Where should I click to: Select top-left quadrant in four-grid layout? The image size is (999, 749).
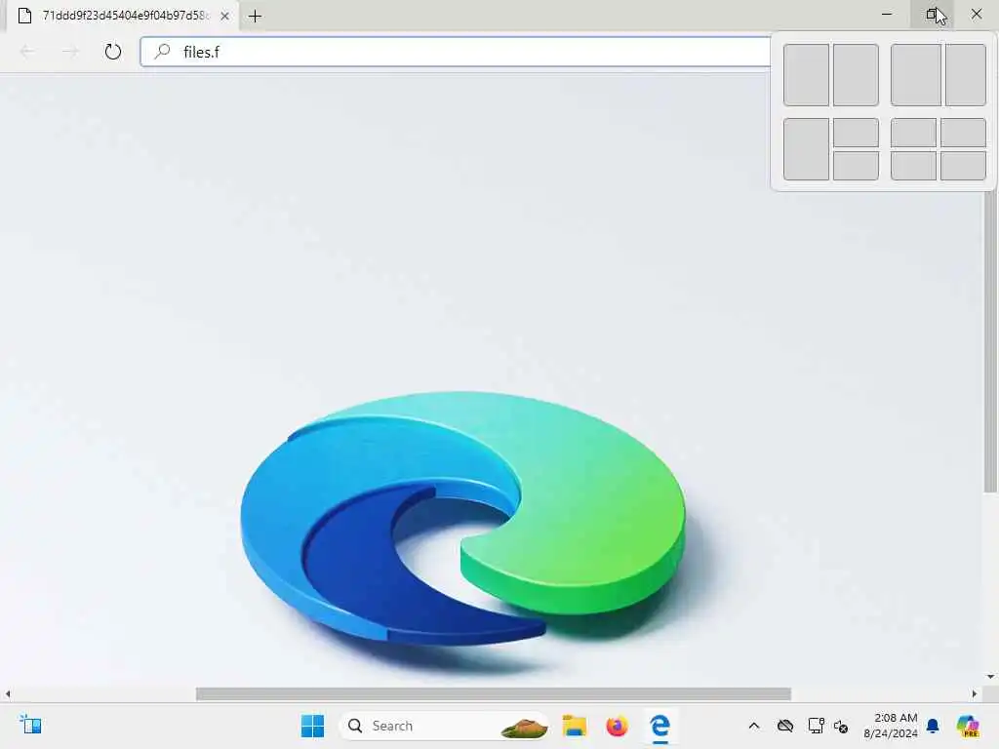tap(913, 133)
